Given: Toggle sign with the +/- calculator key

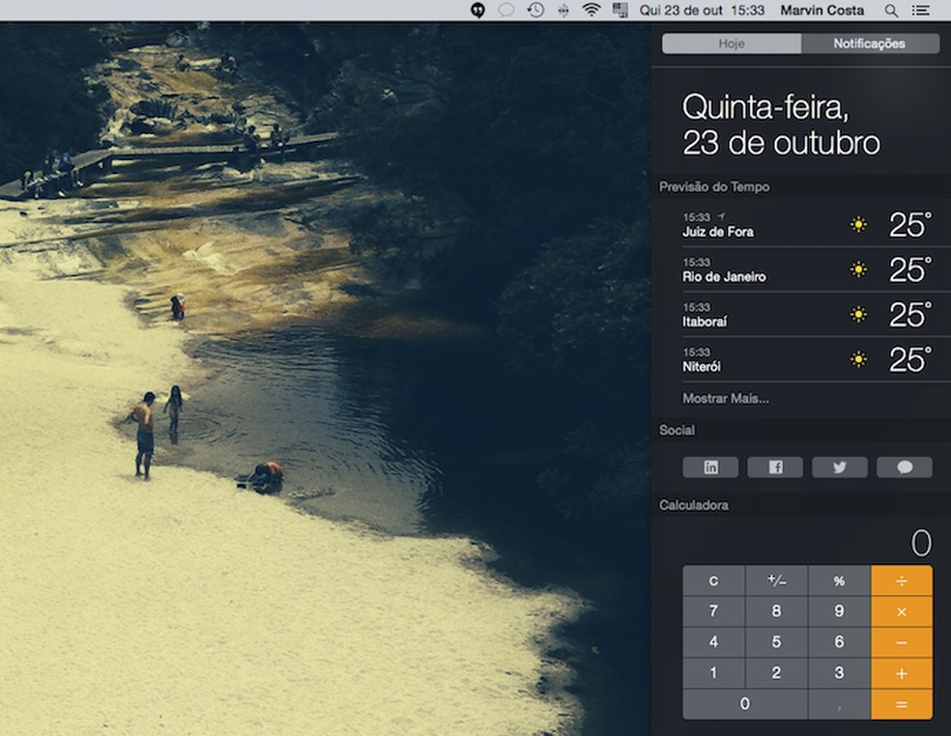Looking at the screenshot, I should [x=776, y=580].
